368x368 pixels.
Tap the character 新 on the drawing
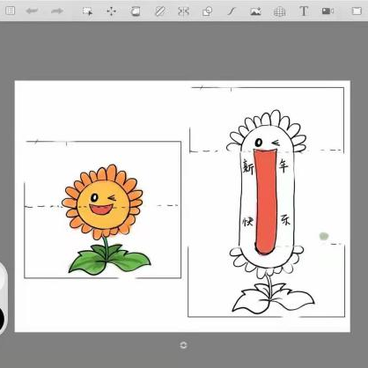[x=248, y=167]
